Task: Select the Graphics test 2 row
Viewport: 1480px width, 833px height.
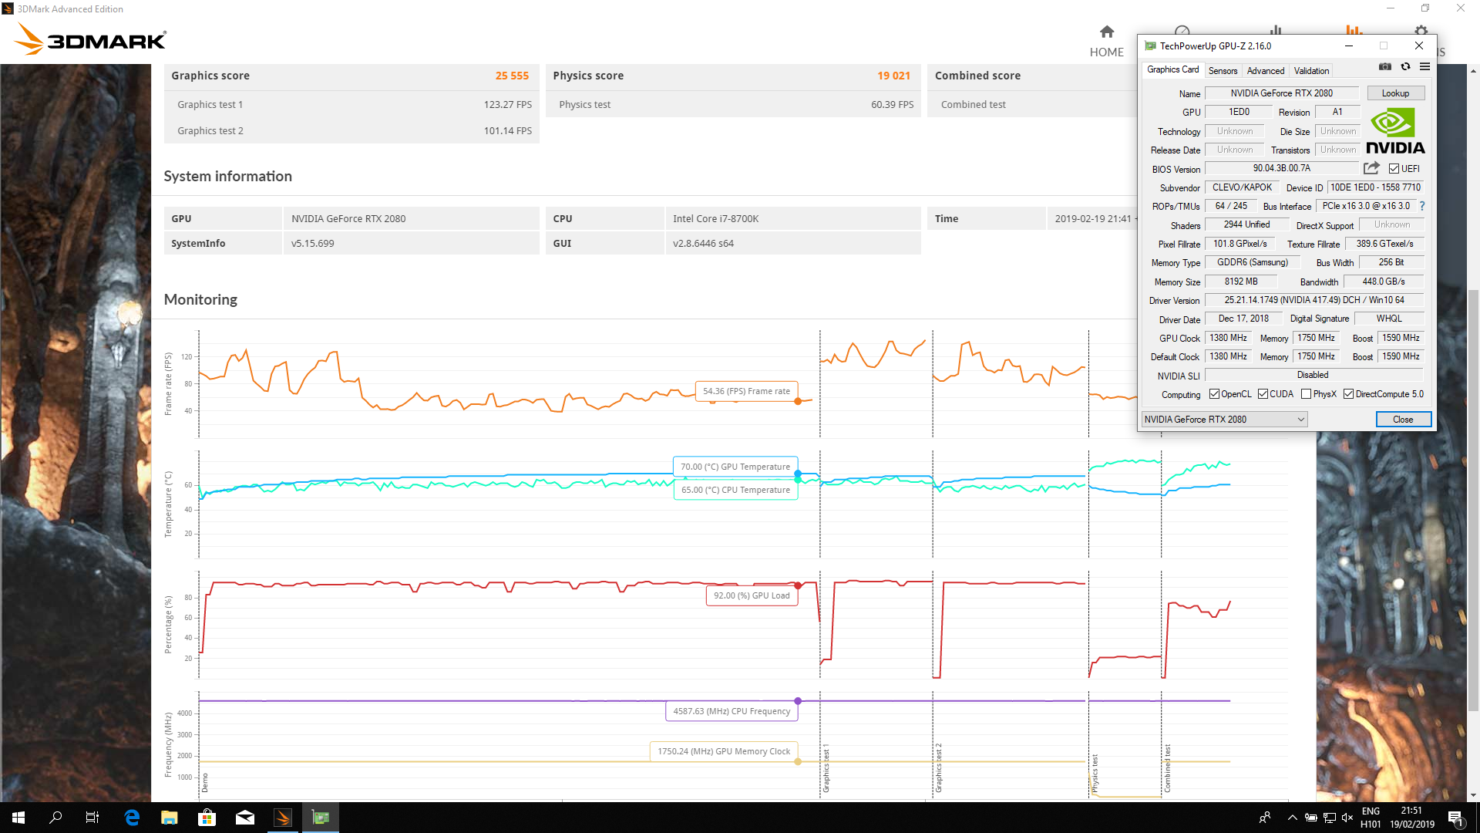Action: point(351,130)
